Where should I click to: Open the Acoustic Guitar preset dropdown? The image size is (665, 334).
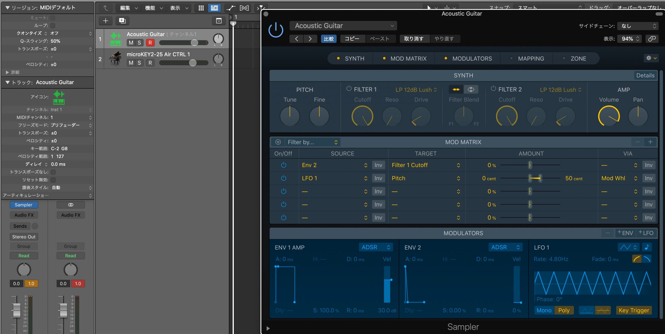[343, 26]
